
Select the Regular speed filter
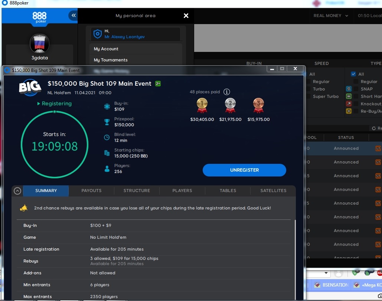click(x=321, y=82)
